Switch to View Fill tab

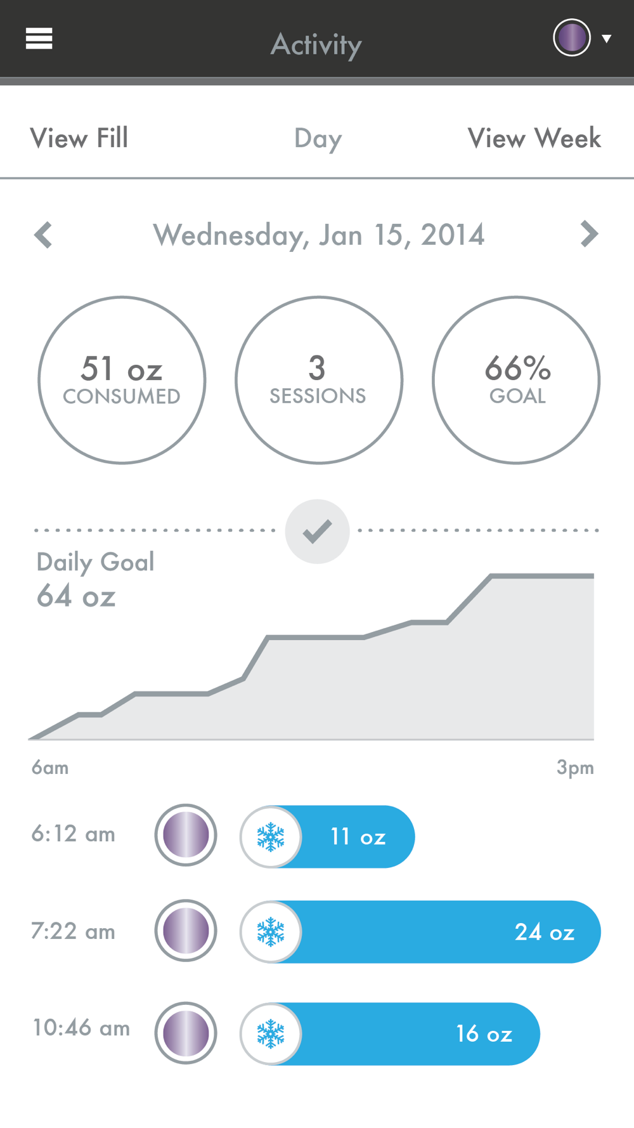[x=79, y=138]
